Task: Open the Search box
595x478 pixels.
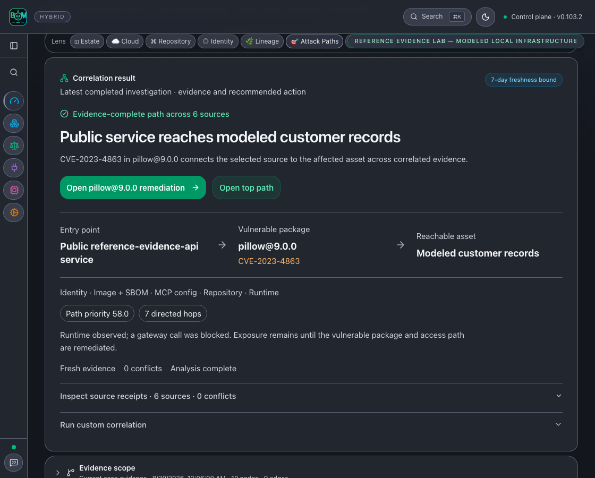Action: coord(437,16)
